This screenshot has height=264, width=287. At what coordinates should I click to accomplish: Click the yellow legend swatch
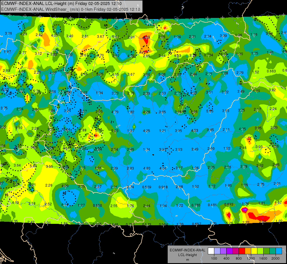[x=254, y=251]
